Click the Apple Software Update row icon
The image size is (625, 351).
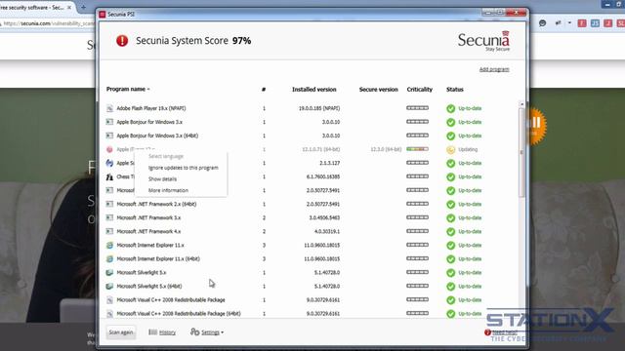tap(109, 163)
